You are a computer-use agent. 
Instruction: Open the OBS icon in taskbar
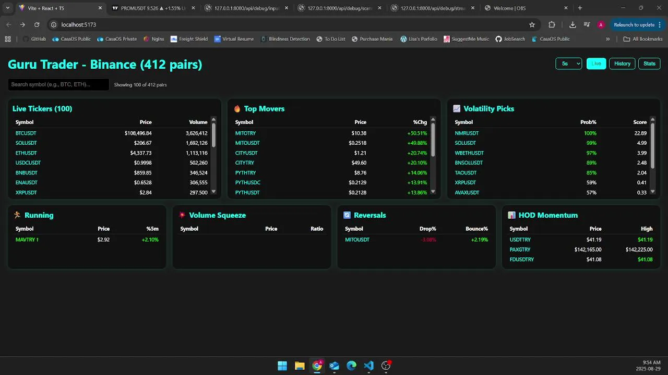pyautogui.click(x=386, y=366)
